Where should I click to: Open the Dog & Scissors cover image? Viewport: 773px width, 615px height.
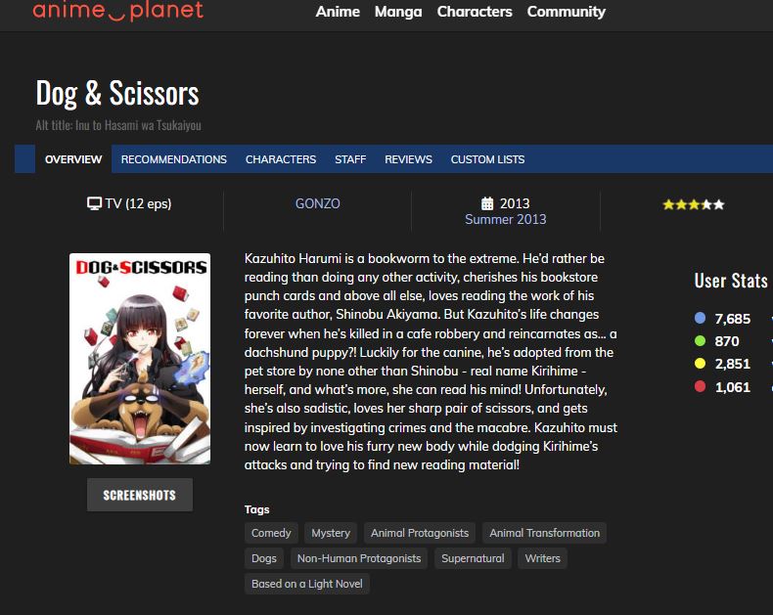click(x=140, y=359)
